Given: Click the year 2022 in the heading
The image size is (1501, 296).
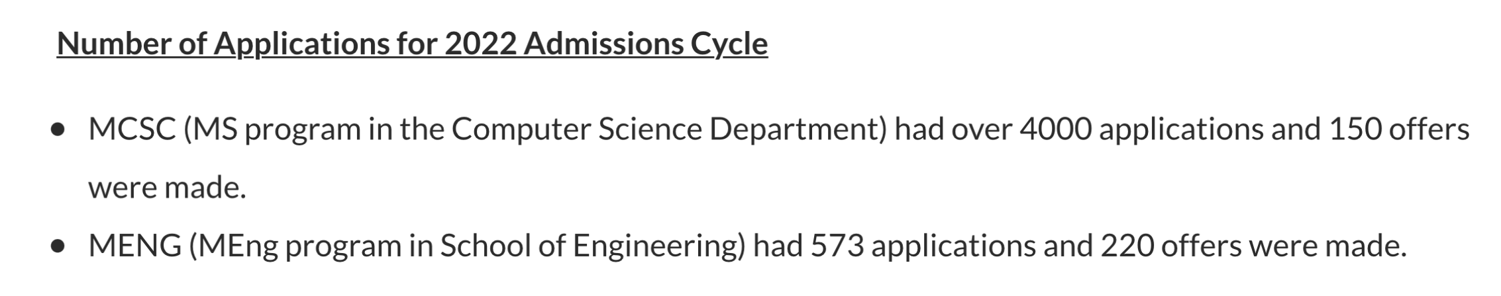Looking at the screenshot, I should tap(481, 44).
